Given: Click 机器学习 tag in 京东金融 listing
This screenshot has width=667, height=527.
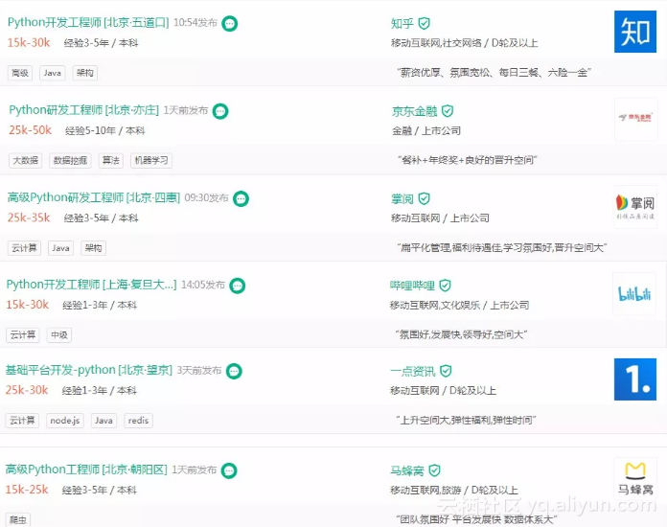Looking at the screenshot, I should pos(151,160).
